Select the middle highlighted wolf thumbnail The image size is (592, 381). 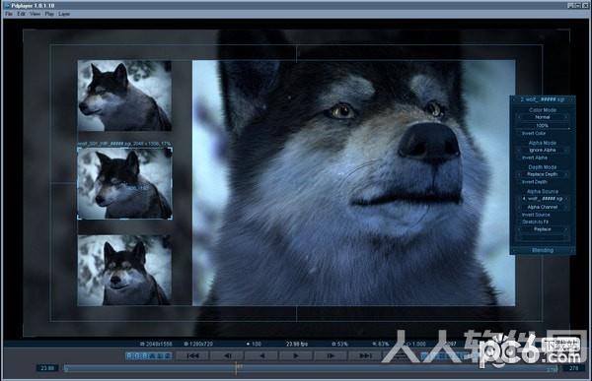click(125, 183)
